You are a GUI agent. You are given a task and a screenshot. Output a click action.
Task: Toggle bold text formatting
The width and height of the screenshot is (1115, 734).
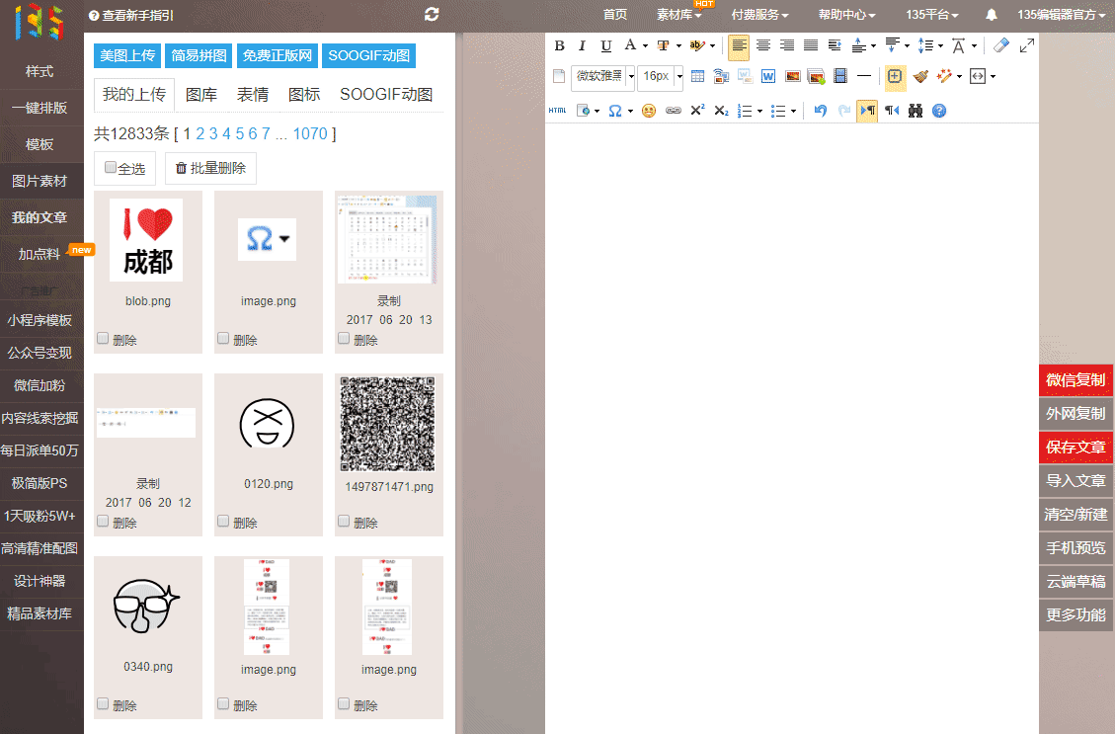pyautogui.click(x=560, y=45)
